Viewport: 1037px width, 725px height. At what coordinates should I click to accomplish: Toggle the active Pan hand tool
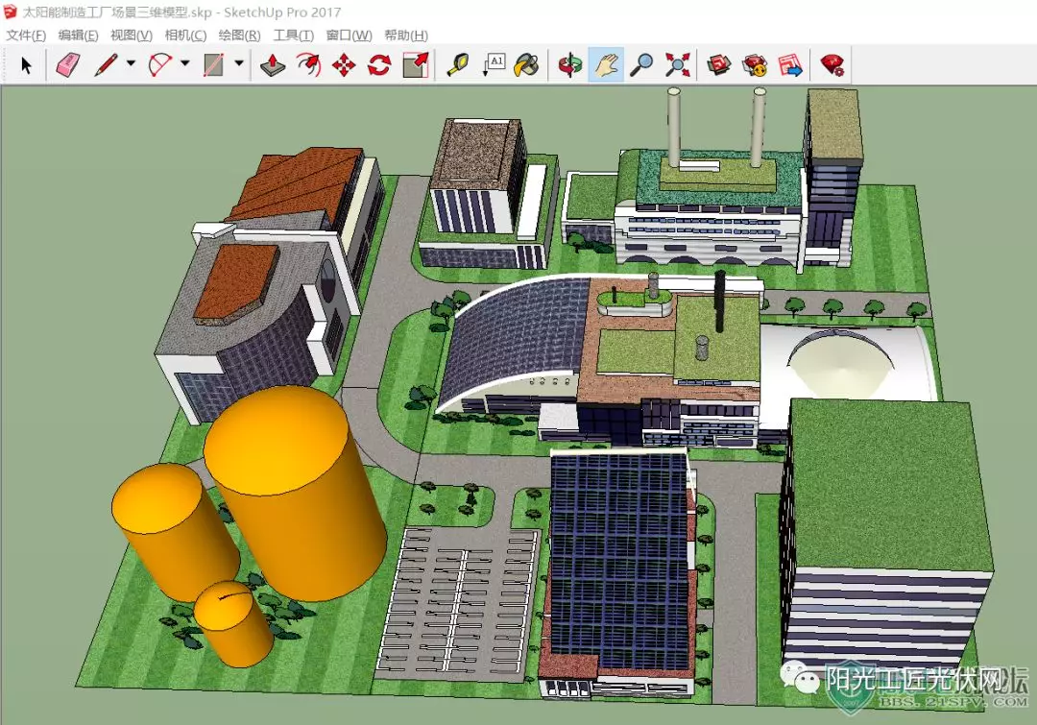coord(606,65)
